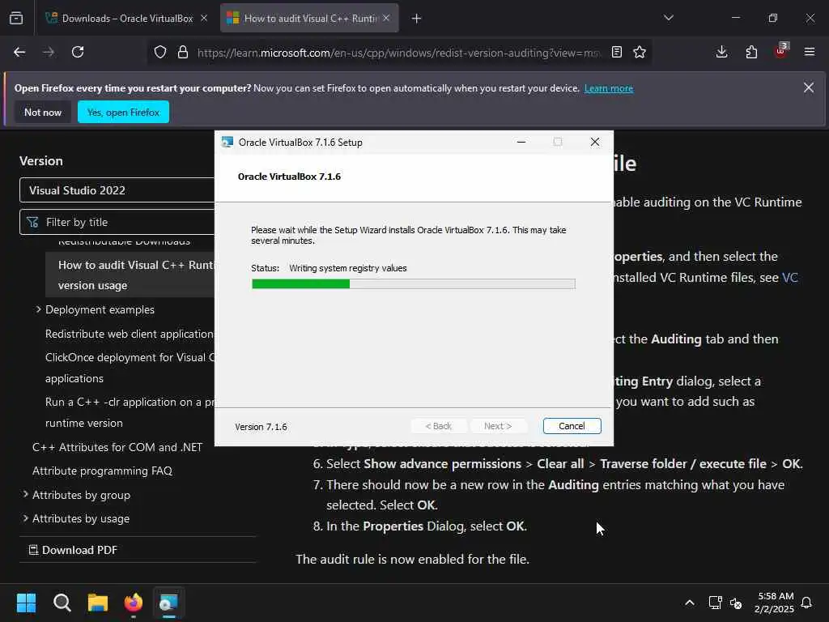
Task: Open ClickOnce deployment for Visual C++ entry
Action: tap(130, 368)
